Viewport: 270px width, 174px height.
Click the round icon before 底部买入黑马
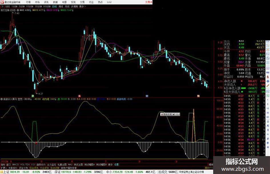[x=2, y=99]
